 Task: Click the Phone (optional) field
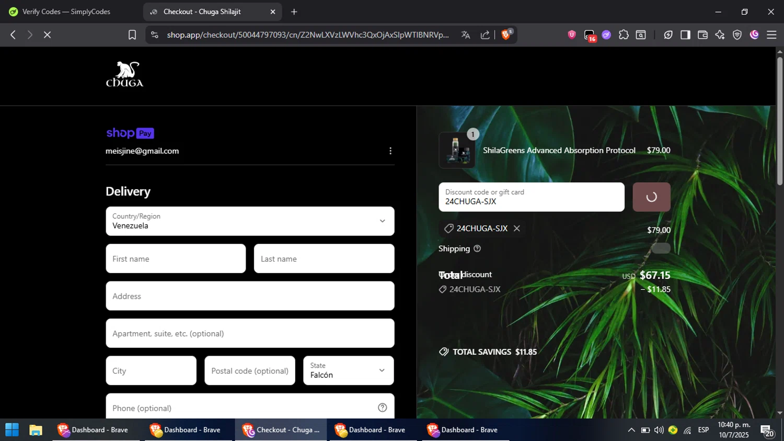[250, 407]
